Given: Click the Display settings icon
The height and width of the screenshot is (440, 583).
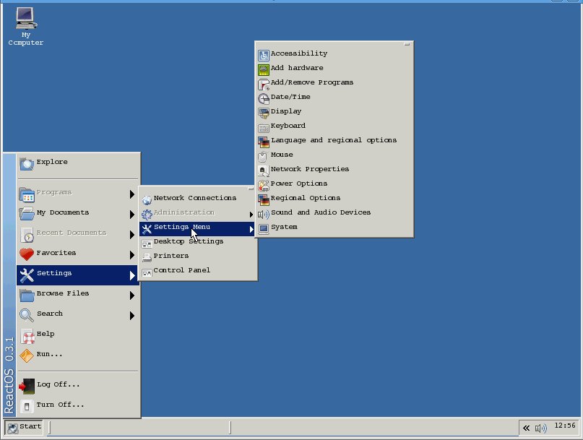Looking at the screenshot, I should click(264, 112).
